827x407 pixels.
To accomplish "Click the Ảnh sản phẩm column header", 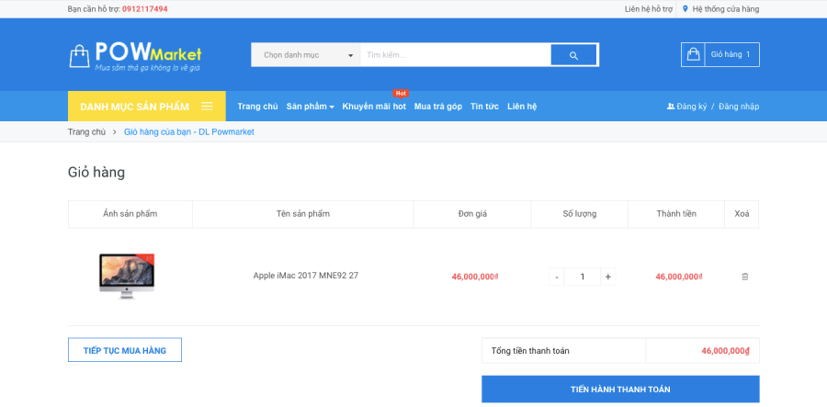I will click(130, 213).
